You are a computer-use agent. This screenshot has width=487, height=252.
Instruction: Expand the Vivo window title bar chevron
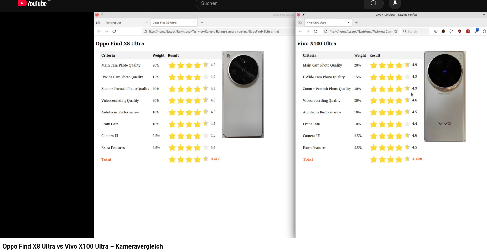[x=484, y=15]
